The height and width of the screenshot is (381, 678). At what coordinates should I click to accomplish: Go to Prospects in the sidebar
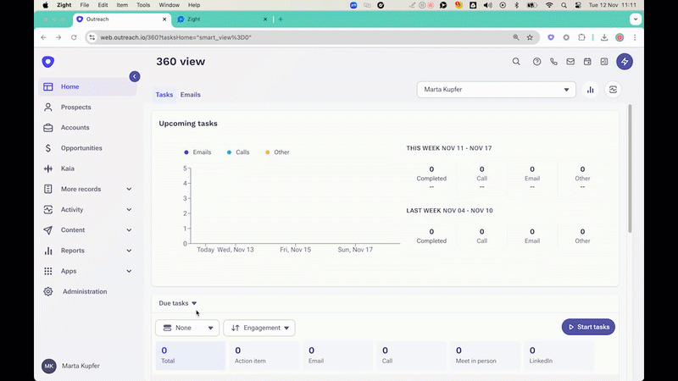click(75, 108)
